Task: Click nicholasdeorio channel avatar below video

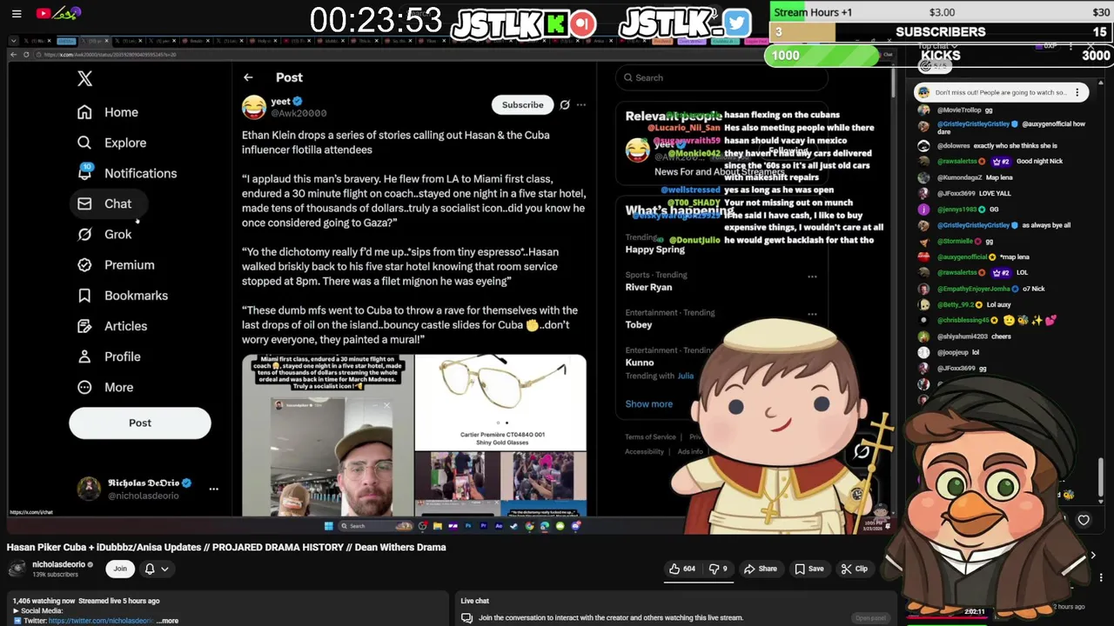Action: point(17,569)
